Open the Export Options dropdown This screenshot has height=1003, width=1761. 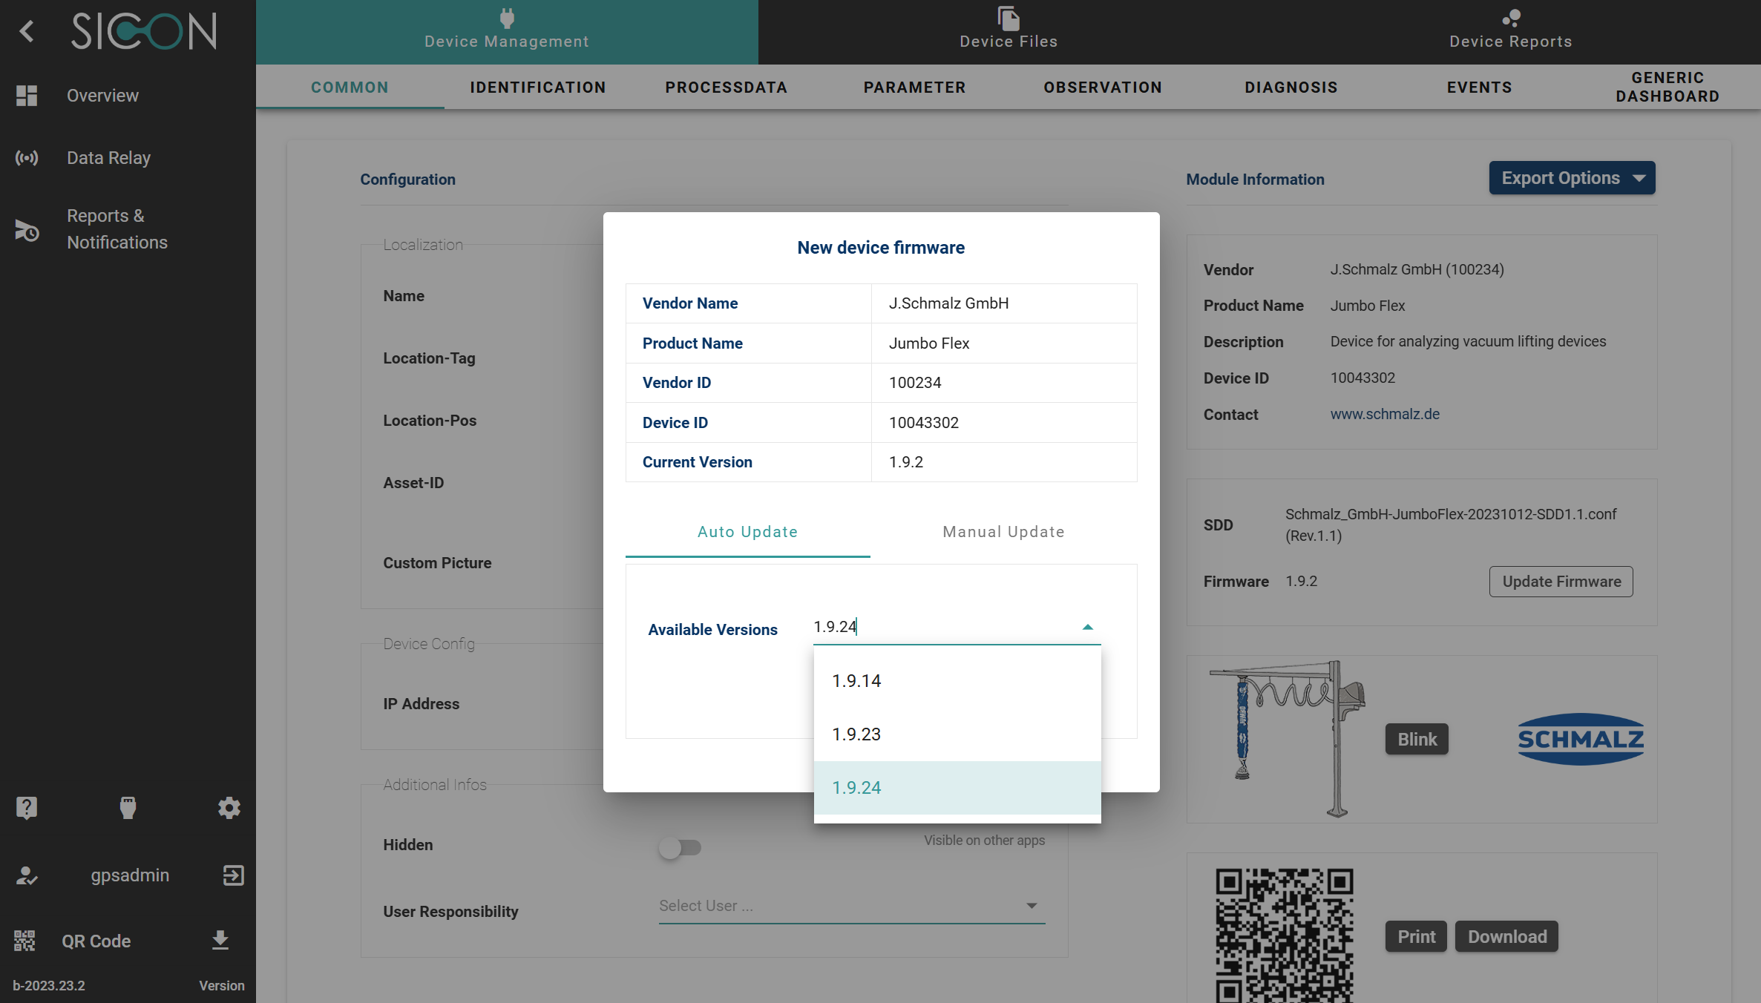coord(1572,178)
